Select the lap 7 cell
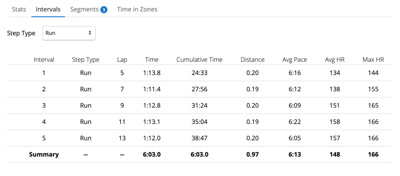Viewport: 400px width, 176px height. click(122, 89)
